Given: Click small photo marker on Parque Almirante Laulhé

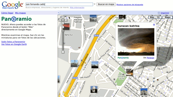Looking at the screenshot, I should [x=123, y=74].
